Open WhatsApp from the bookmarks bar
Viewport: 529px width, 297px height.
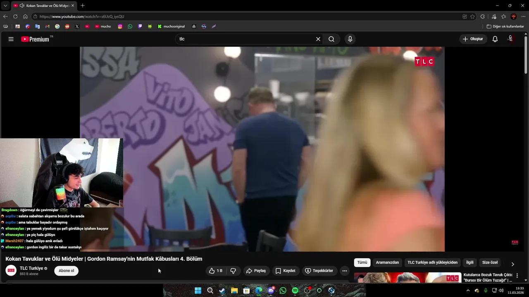point(130,26)
